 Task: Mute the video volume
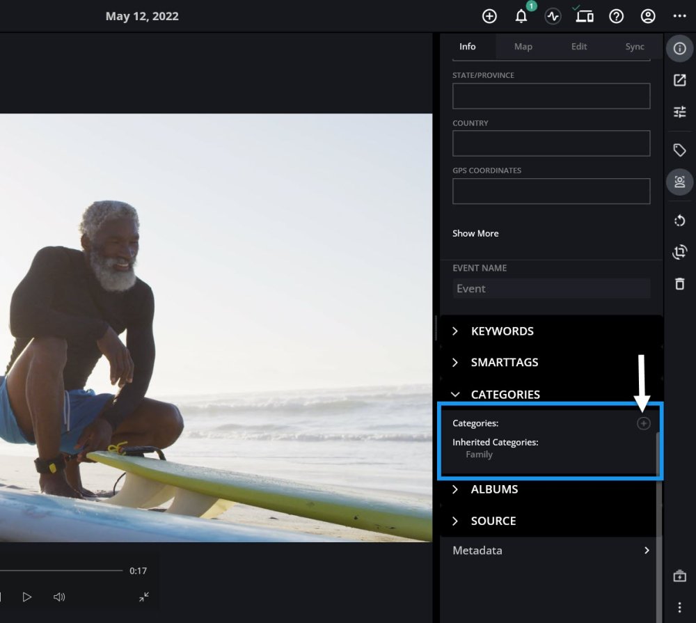pyautogui.click(x=59, y=597)
